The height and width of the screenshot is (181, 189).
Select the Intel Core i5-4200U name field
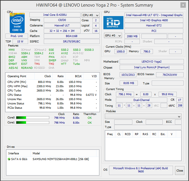point(55,15)
